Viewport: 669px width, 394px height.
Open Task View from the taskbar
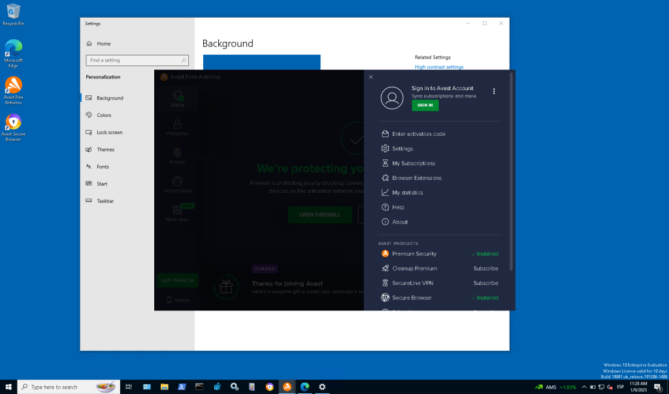click(129, 387)
